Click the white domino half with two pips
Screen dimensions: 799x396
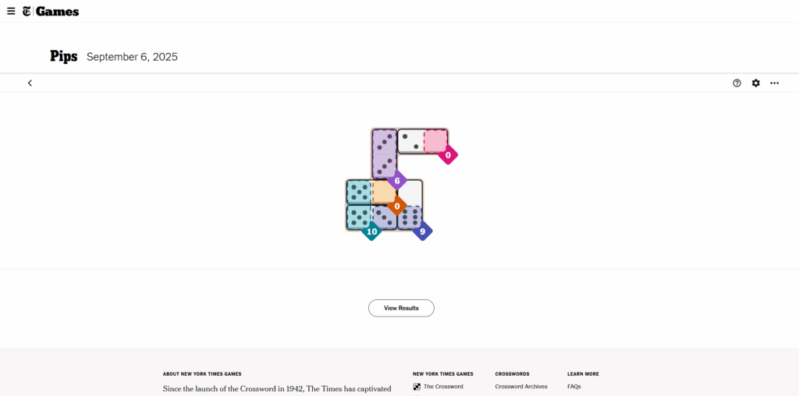[x=410, y=141]
